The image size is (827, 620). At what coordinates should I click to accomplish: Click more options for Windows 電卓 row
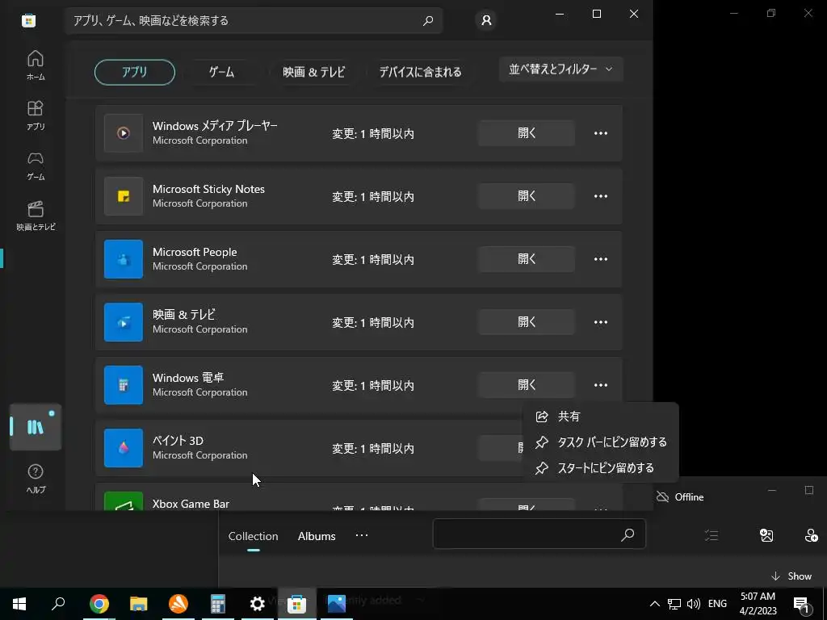pos(601,385)
